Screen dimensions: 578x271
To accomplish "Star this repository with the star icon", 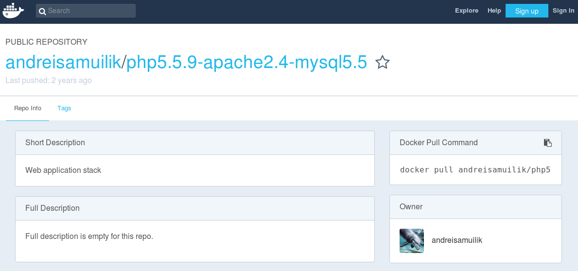I will (x=382, y=62).
